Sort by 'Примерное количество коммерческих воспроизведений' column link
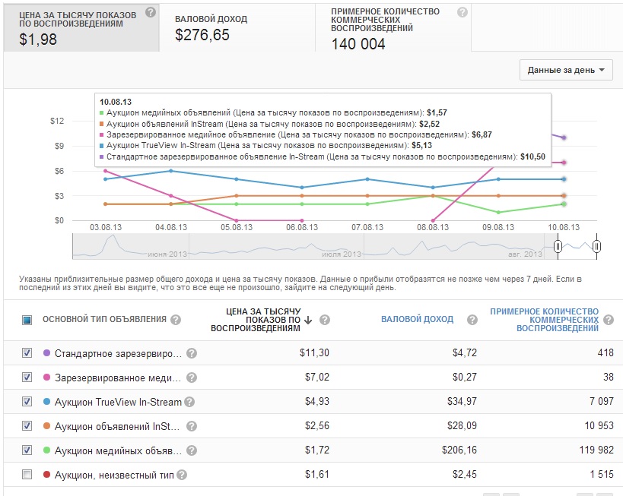The width and height of the screenshot is (623, 496). point(544,320)
